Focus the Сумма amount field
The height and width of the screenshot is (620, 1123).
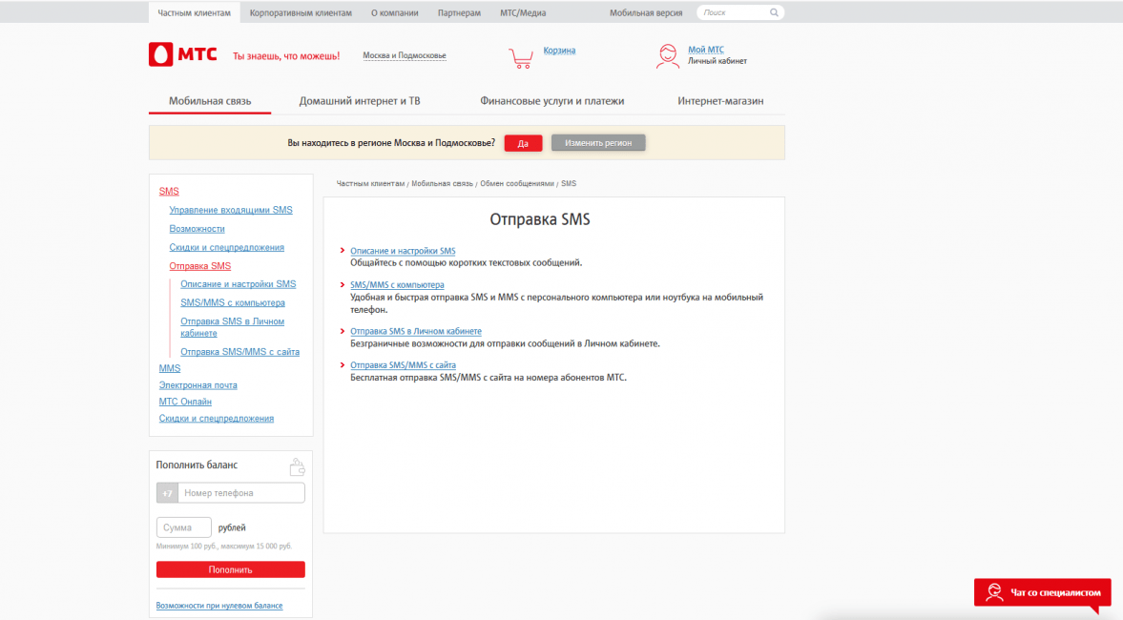tap(184, 527)
